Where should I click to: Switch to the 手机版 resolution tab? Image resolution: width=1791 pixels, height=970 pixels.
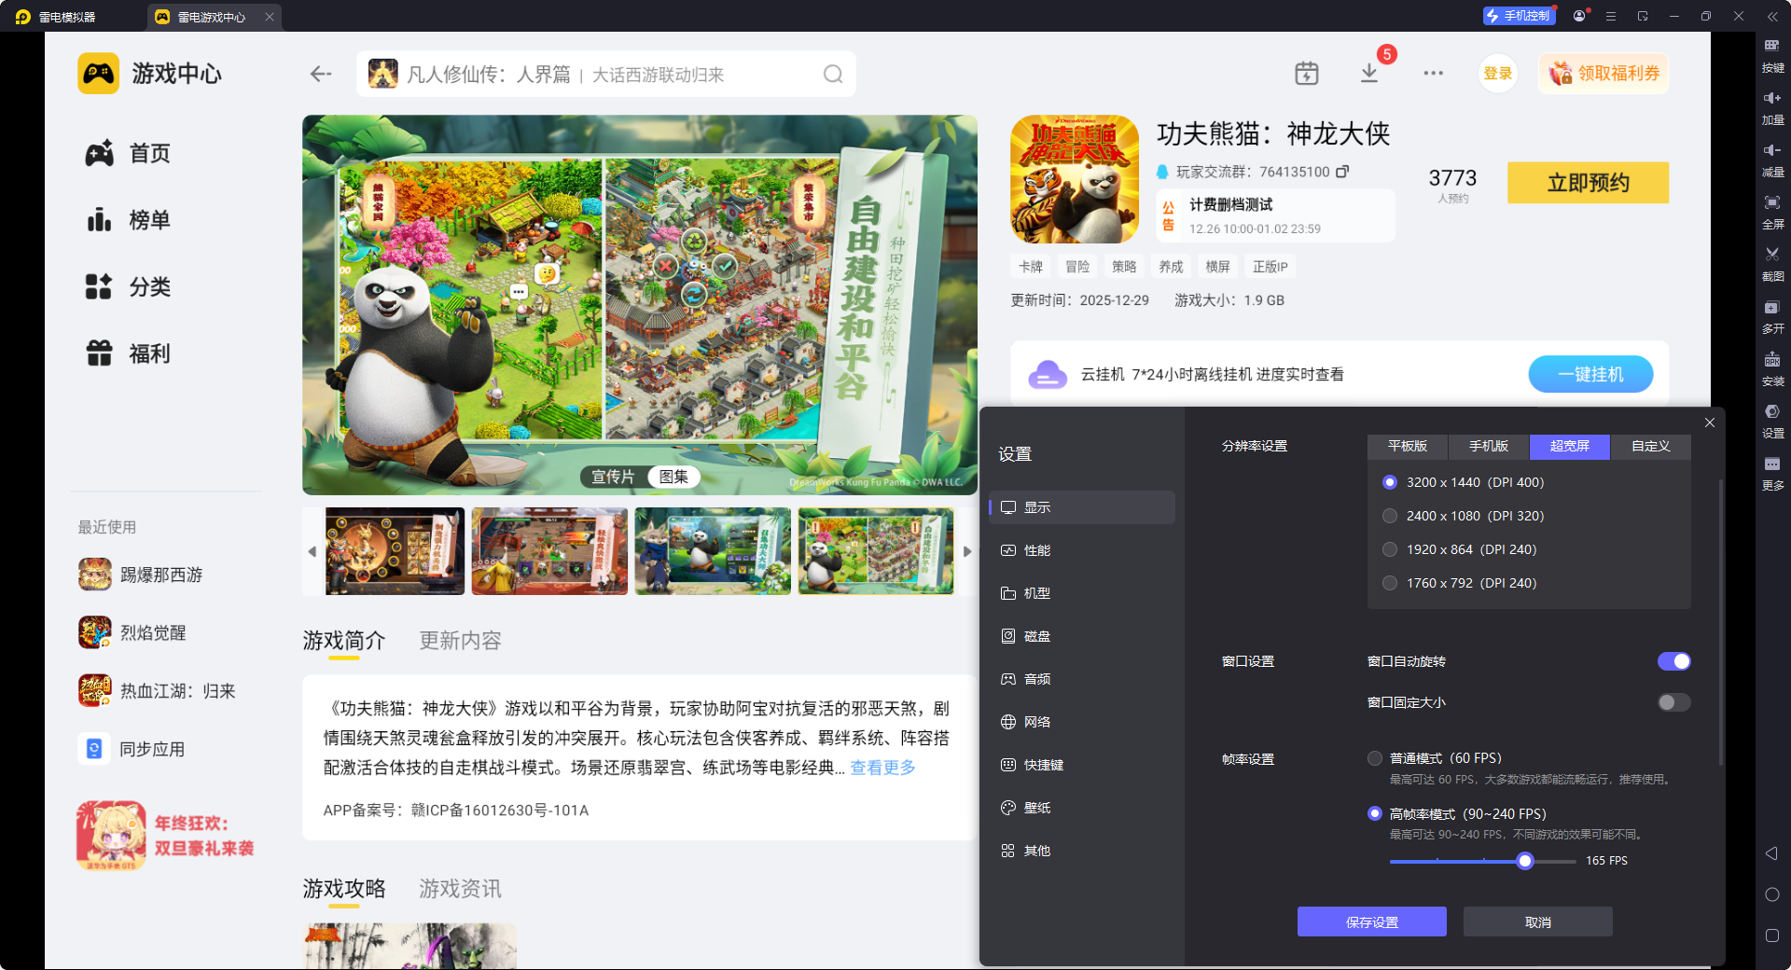click(x=1488, y=447)
